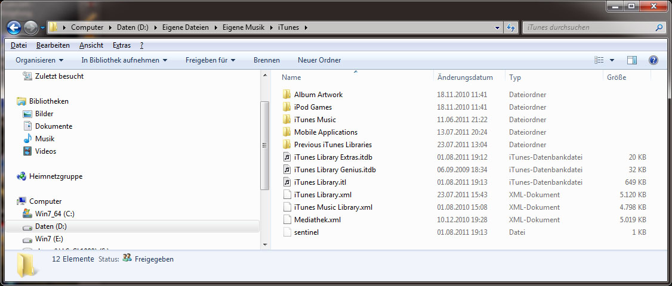Select the 'iPod Games' folder icon
672x286 pixels.
[x=286, y=107]
